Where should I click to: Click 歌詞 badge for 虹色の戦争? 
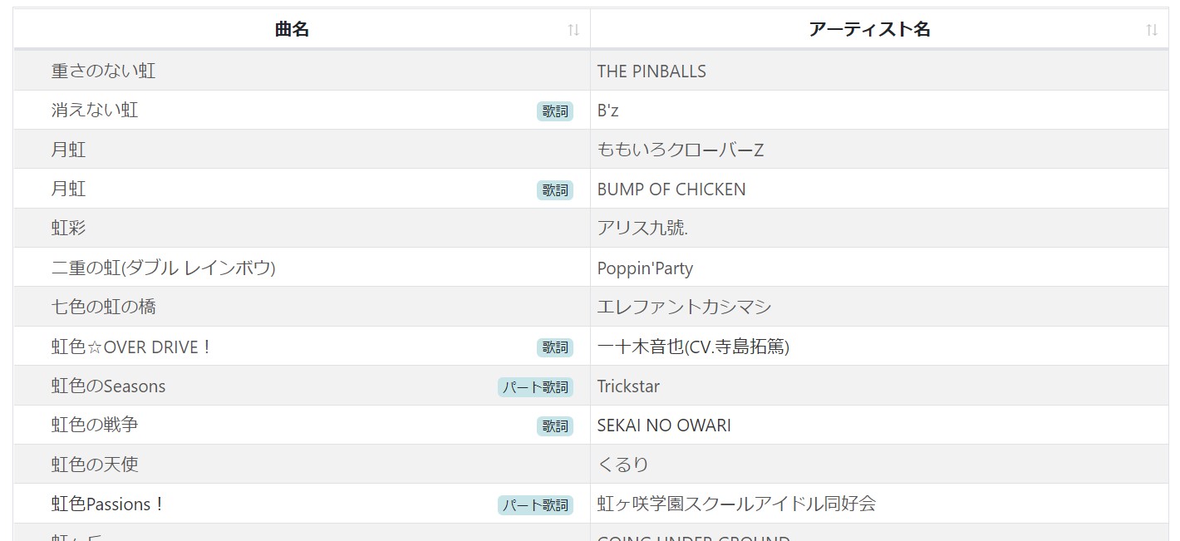point(555,426)
